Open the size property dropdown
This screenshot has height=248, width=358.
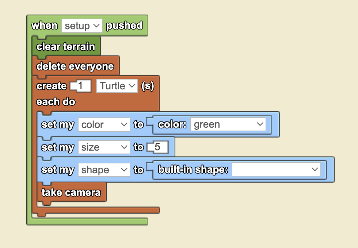(104, 147)
